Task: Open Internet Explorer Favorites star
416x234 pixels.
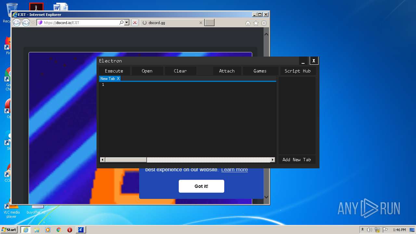Action: (x=256, y=23)
